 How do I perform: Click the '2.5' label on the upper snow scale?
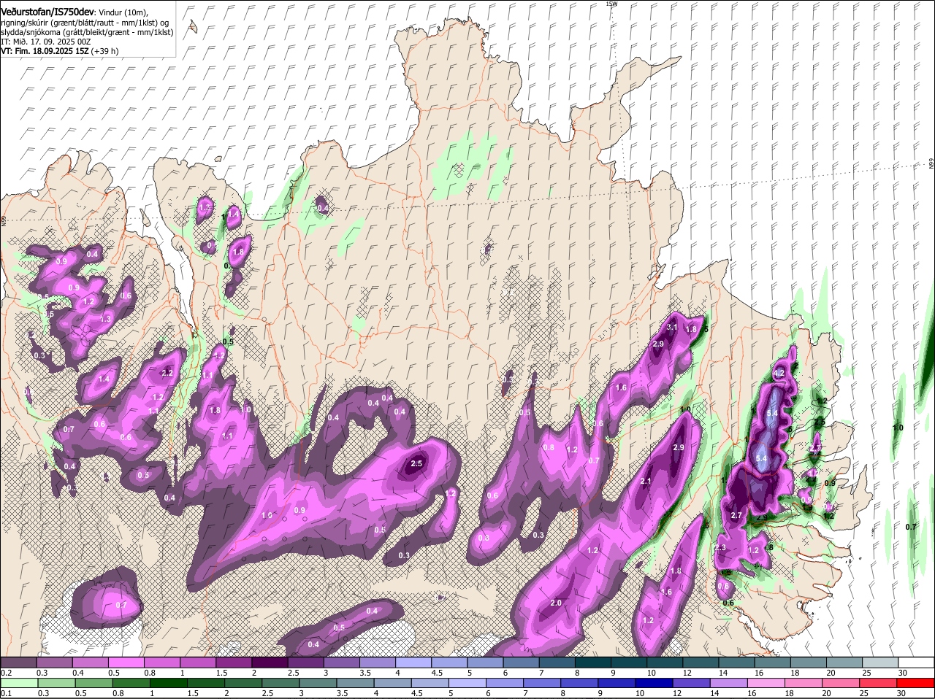(293, 673)
